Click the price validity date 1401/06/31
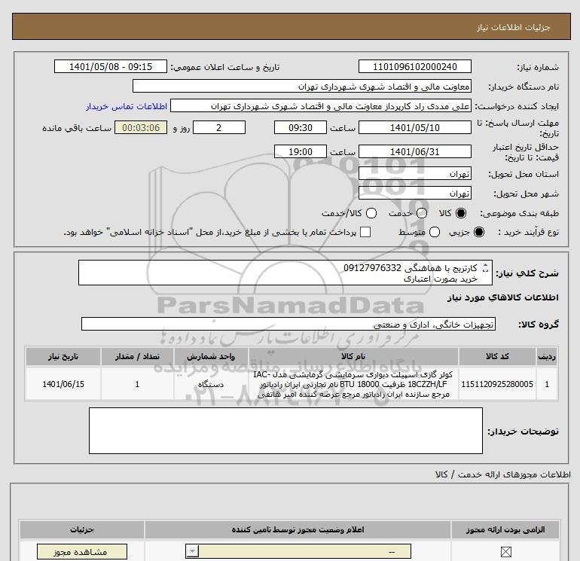 click(x=414, y=151)
